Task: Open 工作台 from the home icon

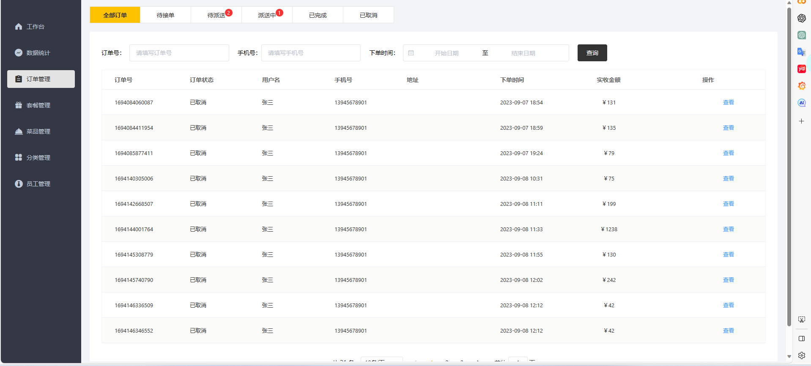Action: (x=19, y=27)
